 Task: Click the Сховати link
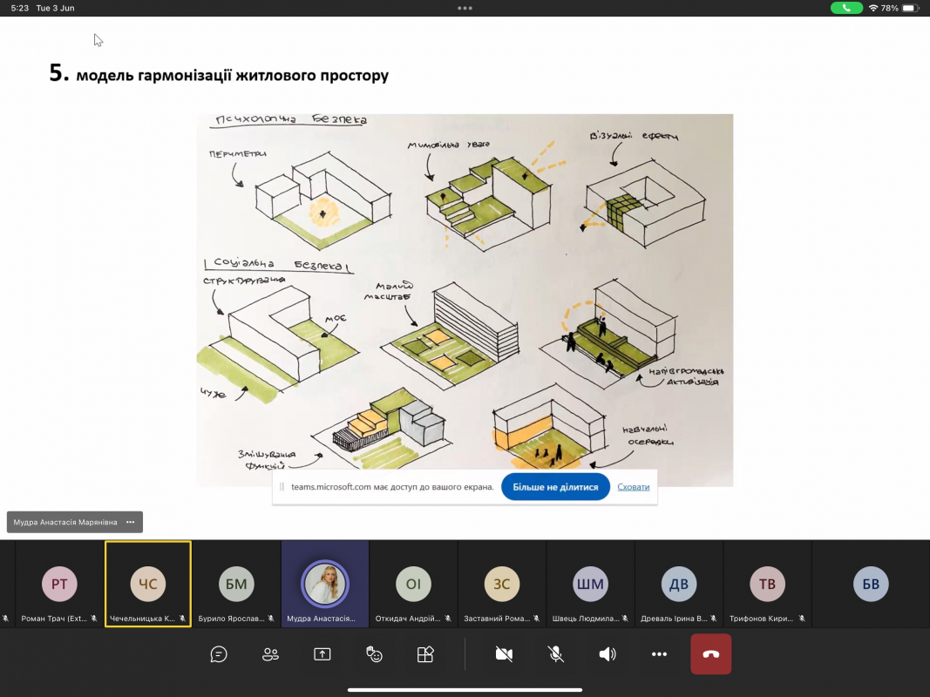(x=634, y=487)
